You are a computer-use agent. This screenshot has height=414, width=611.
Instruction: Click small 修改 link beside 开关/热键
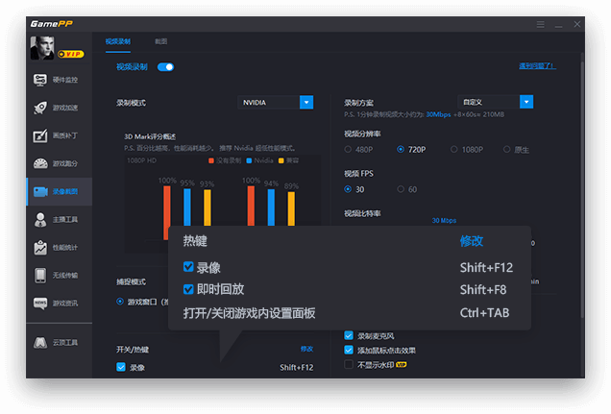click(306, 349)
